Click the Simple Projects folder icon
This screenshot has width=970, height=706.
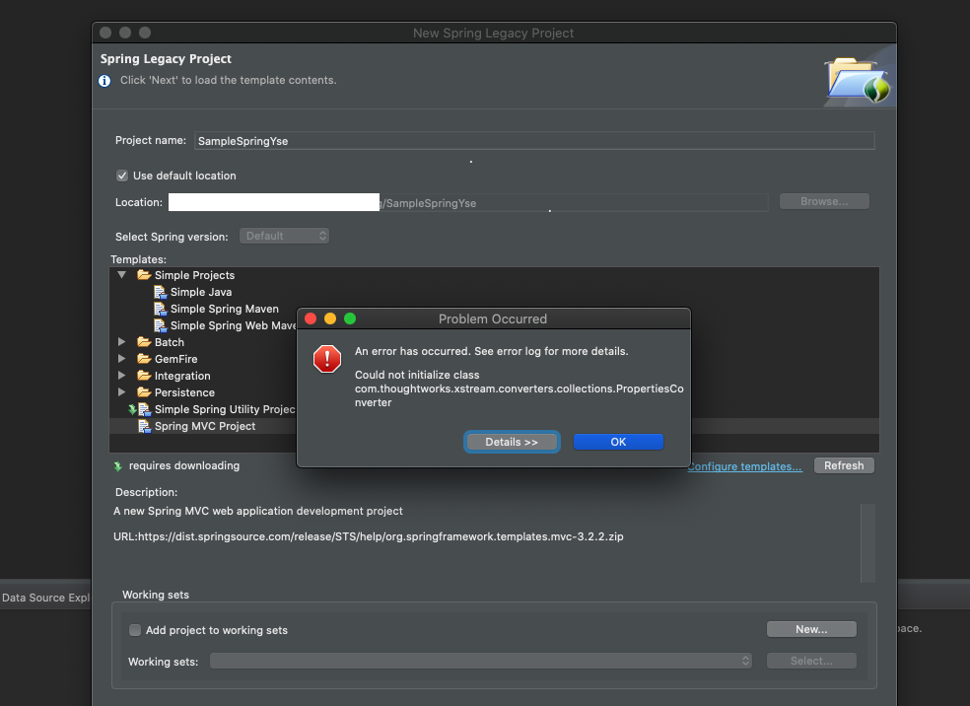coord(144,275)
